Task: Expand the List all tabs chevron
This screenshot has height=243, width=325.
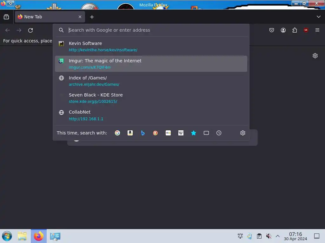Action: coord(318,17)
